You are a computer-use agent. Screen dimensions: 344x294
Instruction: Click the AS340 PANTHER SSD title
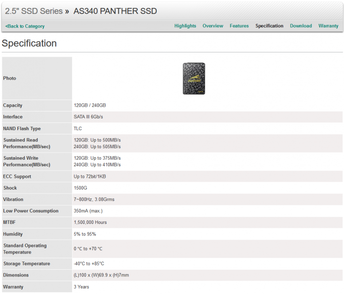115,11
